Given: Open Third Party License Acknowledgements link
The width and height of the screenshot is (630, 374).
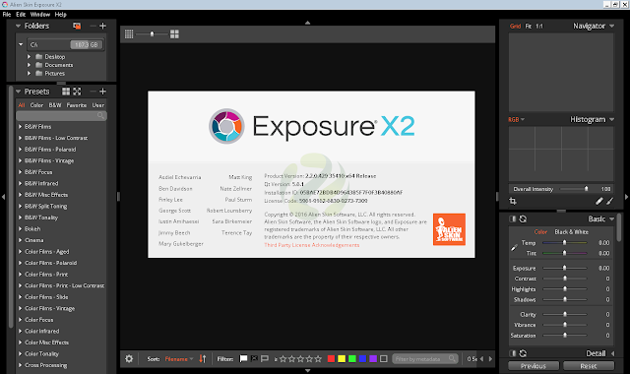Looking at the screenshot, I should point(312,245).
